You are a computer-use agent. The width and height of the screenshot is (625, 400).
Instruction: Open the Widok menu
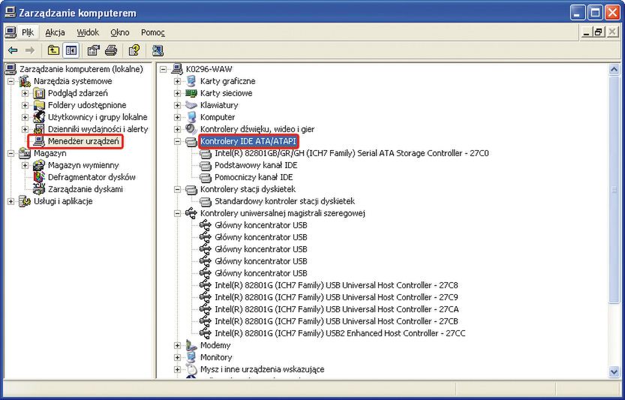tap(88, 32)
